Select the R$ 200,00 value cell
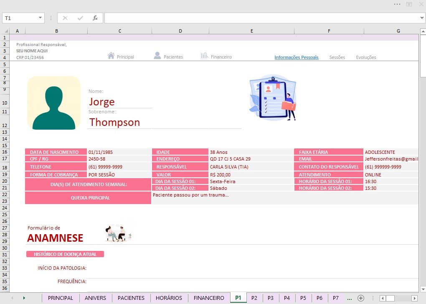The width and height of the screenshot is (426, 304). click(251, 174)
